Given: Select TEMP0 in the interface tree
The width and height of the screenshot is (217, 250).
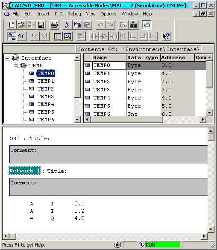Looking at the screenshot, I should [46, 73].
